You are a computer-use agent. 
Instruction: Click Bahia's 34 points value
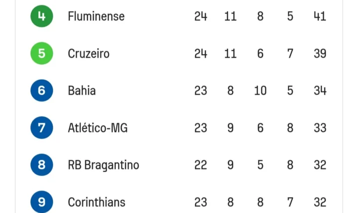pos(320,91)
